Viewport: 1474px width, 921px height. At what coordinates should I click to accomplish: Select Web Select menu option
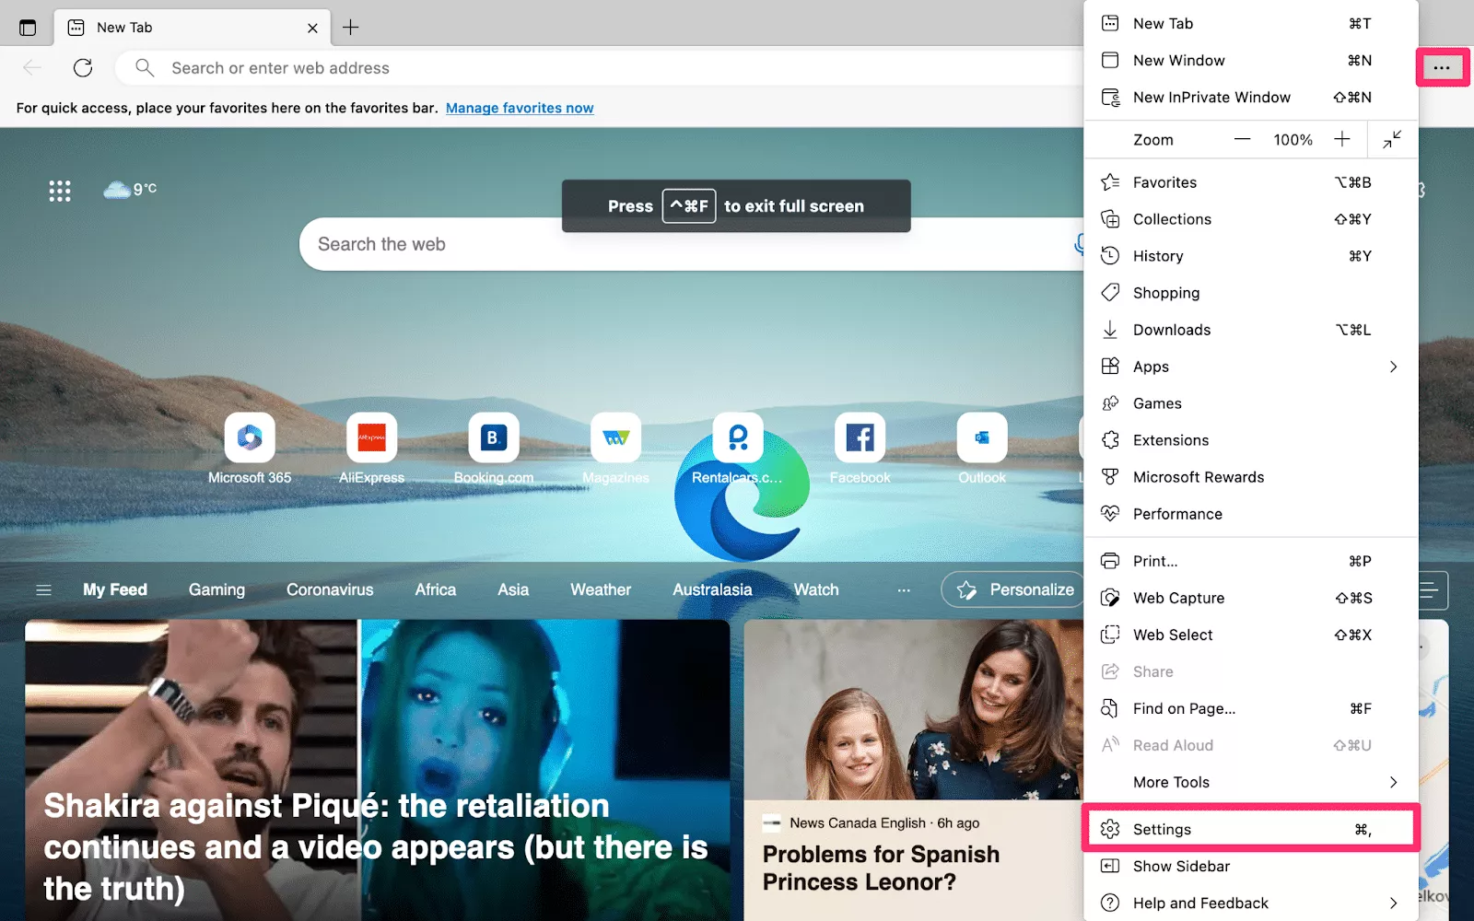(x=1250, y=635)
